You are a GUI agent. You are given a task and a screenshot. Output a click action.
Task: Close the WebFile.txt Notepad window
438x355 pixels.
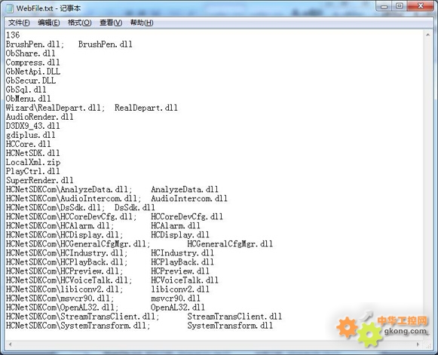click(421, 6)
